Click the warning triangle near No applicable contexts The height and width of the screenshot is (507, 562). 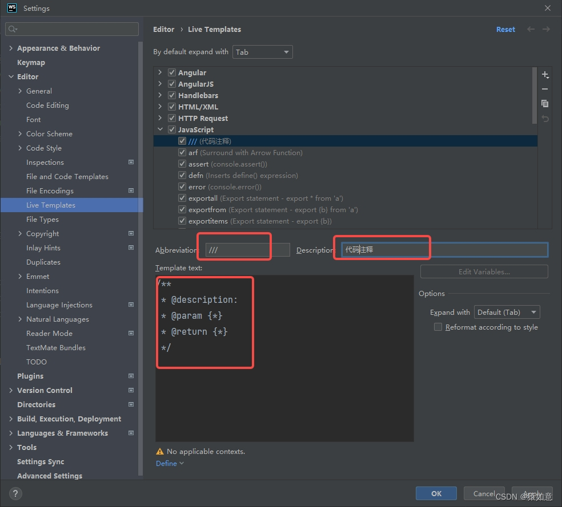click(159, 451)
